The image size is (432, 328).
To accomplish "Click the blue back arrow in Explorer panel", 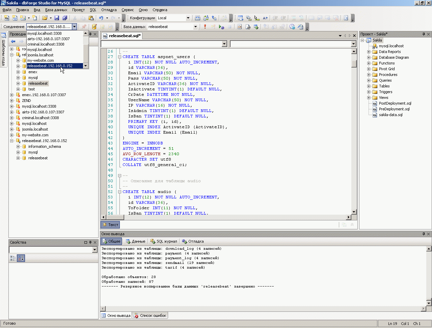I will point(13,41).
